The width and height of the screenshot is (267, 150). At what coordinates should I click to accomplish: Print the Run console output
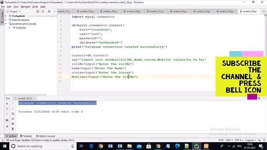pos(13,124)
